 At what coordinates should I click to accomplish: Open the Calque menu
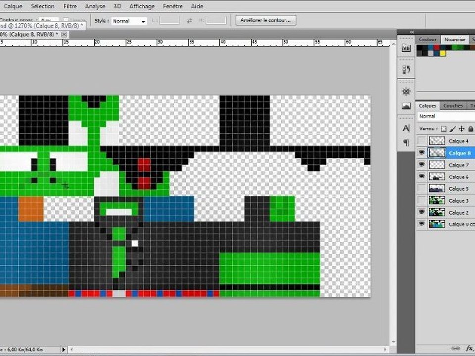(x=13, y=6)
